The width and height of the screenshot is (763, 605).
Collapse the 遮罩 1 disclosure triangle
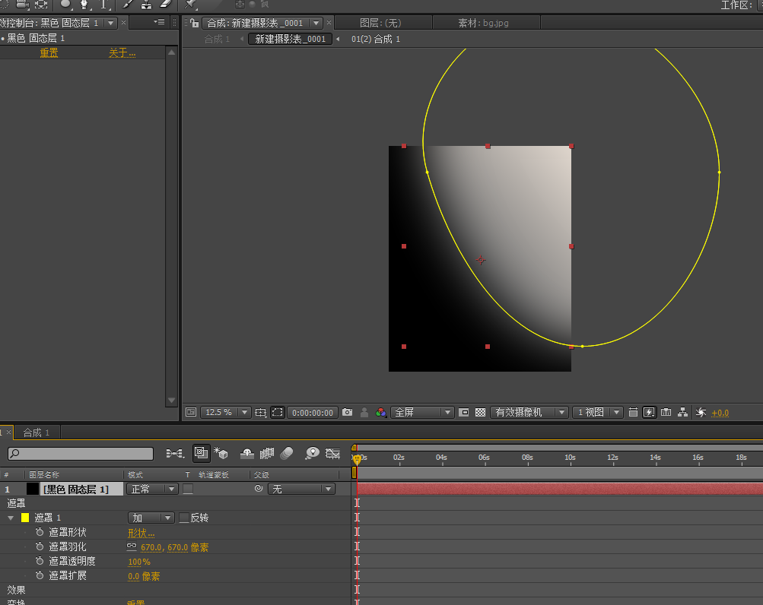click(x=11, y=518)
